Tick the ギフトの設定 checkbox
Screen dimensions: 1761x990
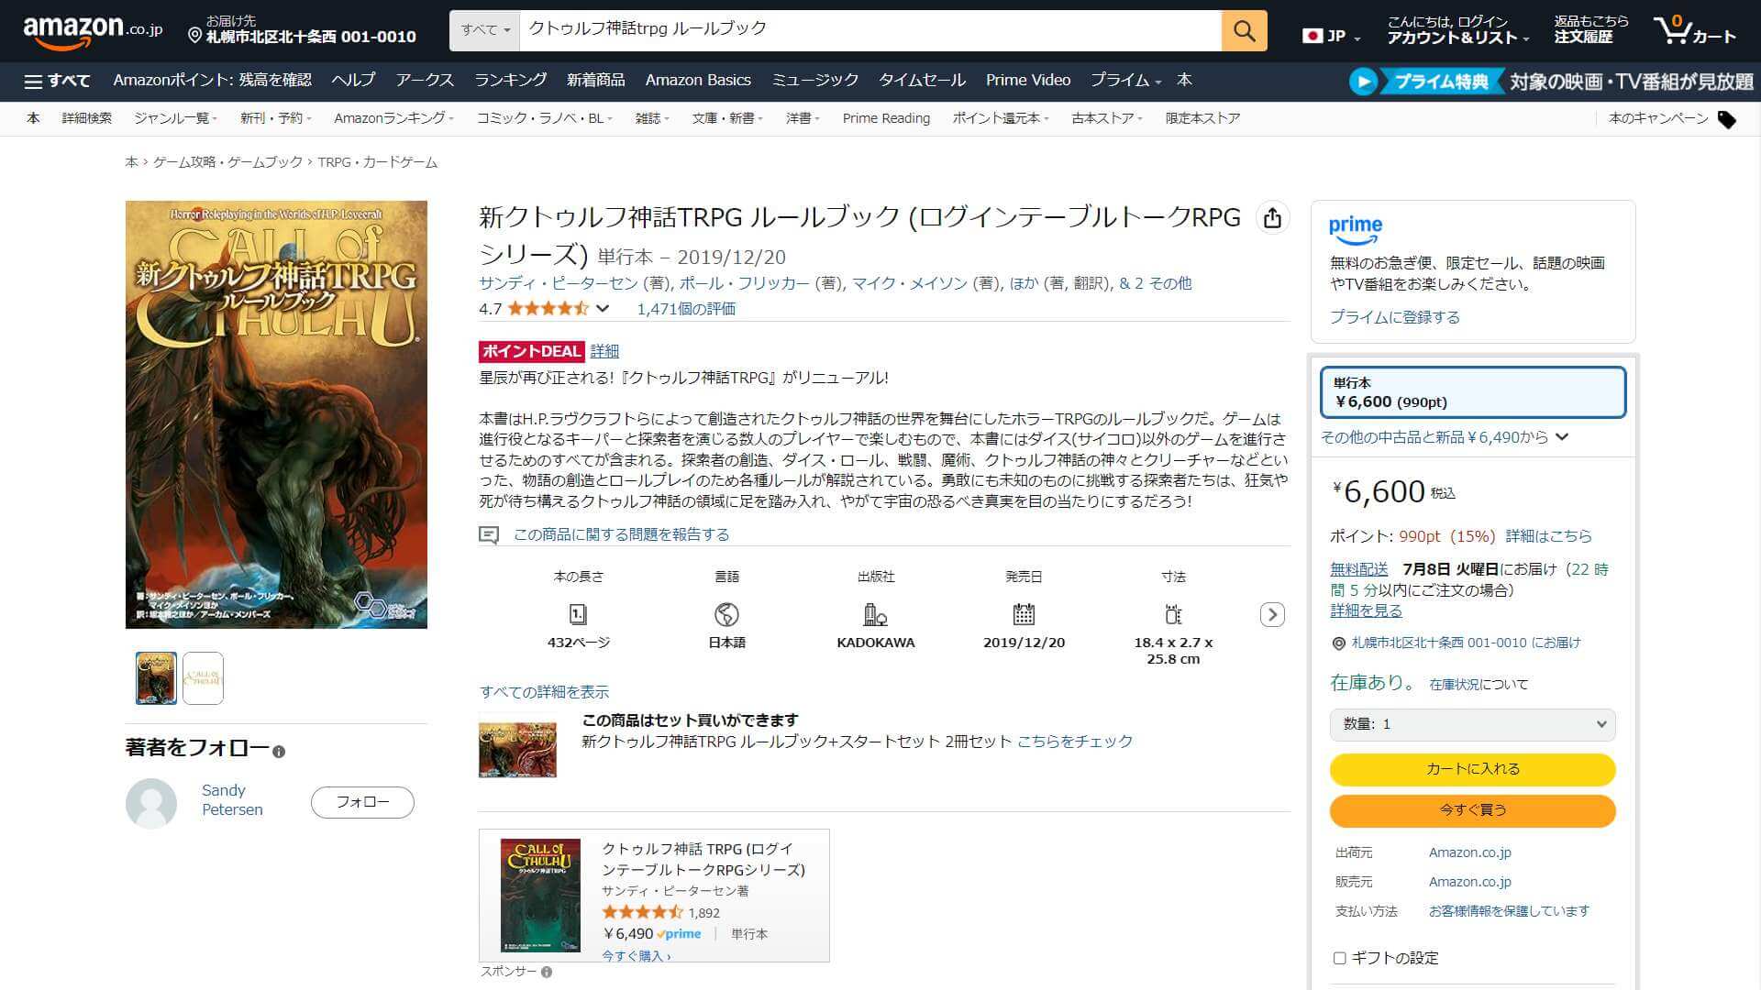pyautogui.click(x=1339, y=958)
